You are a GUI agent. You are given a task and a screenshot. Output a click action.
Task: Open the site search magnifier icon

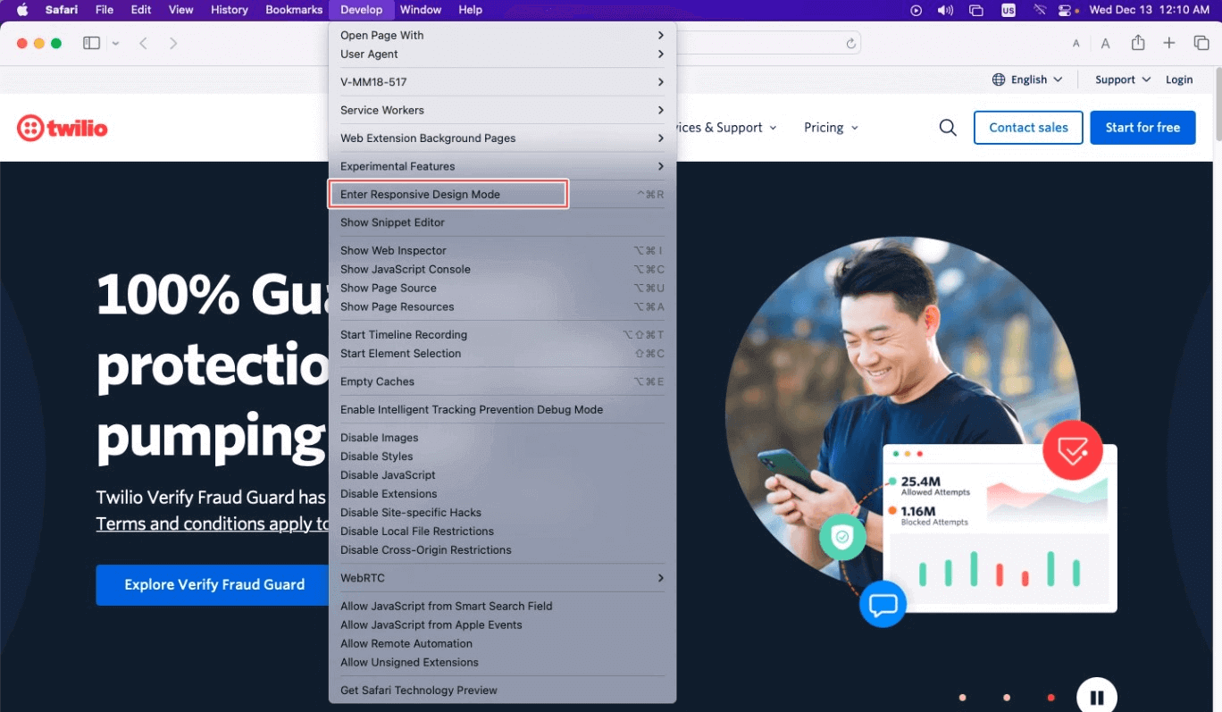point(948,128)
